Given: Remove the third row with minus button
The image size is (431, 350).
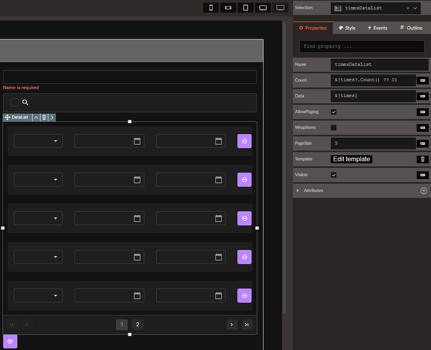Looking at the screenshot, I should click(x=245, y=218).
